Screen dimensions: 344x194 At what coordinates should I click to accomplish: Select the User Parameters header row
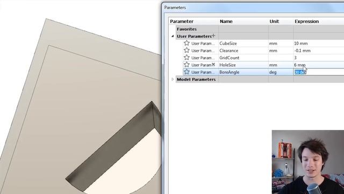[x=260, y=36]
